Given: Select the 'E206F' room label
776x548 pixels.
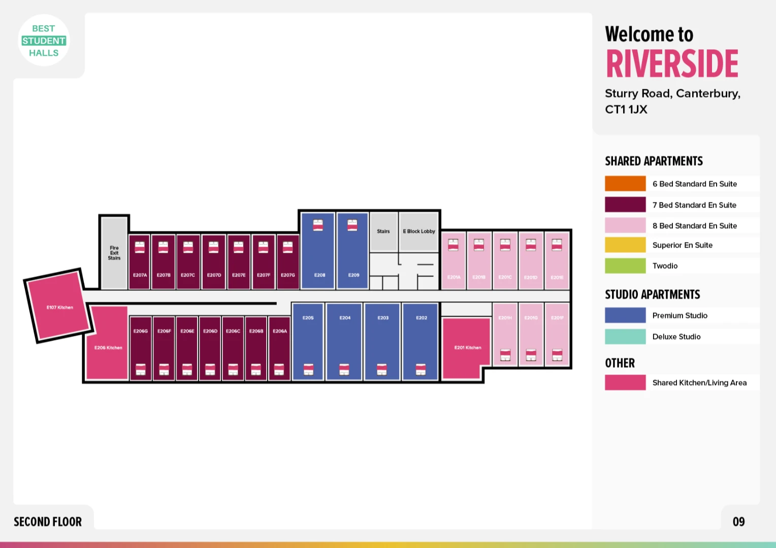Looking at the screenshot, I should tap(164, 331).
